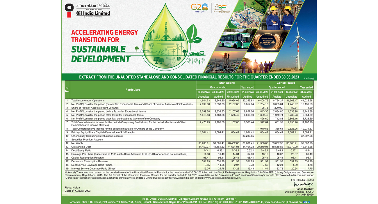The image size is (378, 204).
Task: Click the 'DIN : 08489650' text
Action: click(x=305, y=194)
